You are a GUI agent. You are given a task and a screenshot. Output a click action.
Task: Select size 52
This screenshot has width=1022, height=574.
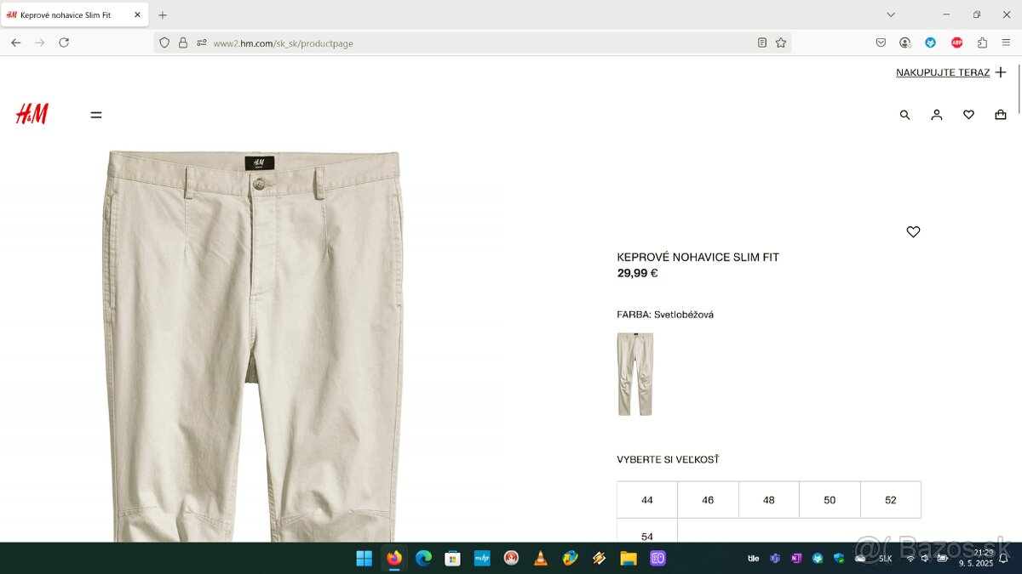(890, 500)
